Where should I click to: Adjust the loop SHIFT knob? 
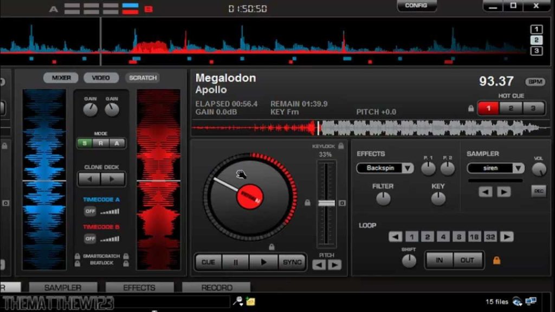(409, 261)
